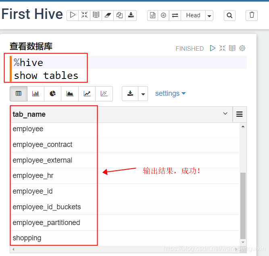This screenshot has height=256, width=269.
Task: Toggle show/hide code for all paragraphs
Action: coord(84,15)
